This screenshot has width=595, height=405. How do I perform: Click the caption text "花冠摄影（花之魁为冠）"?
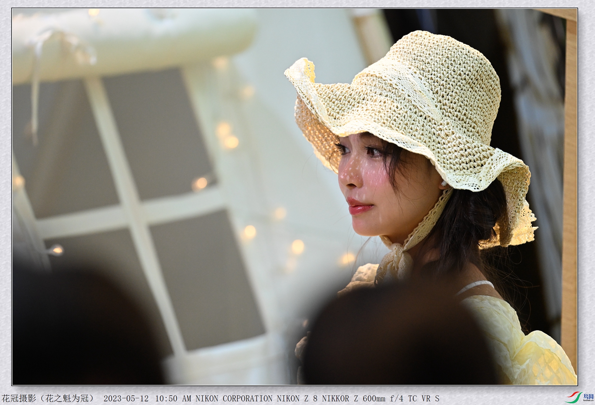point(48,398)
